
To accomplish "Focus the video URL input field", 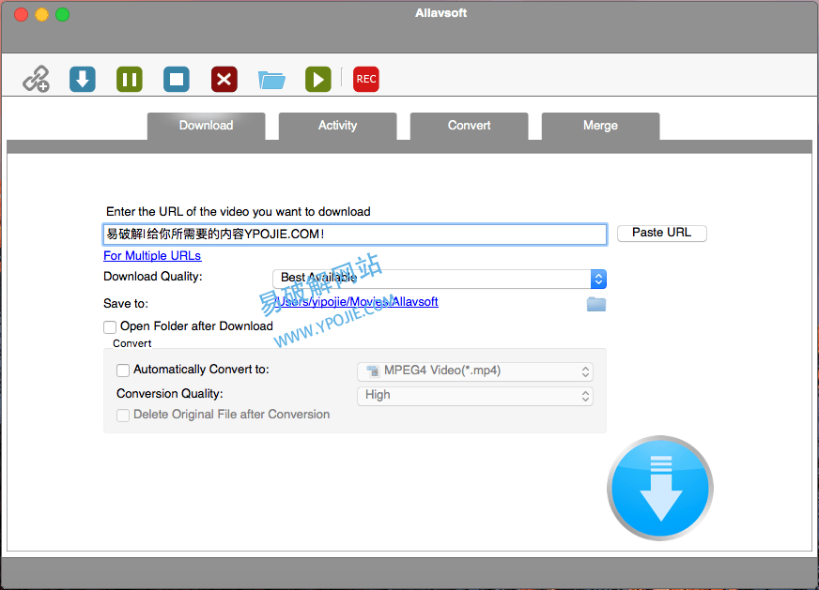I will pyautogui.click(x=355, y=234).
